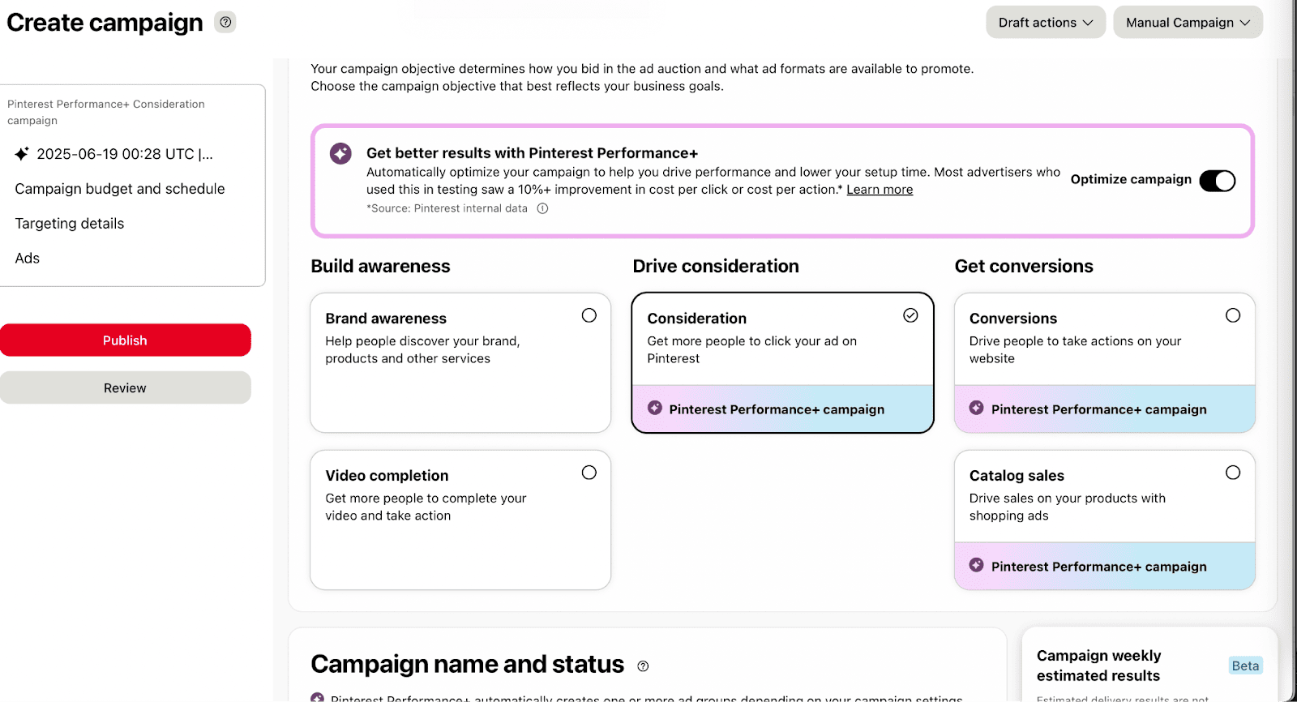Open Targeting details in the sidebar

coord(70,224)
